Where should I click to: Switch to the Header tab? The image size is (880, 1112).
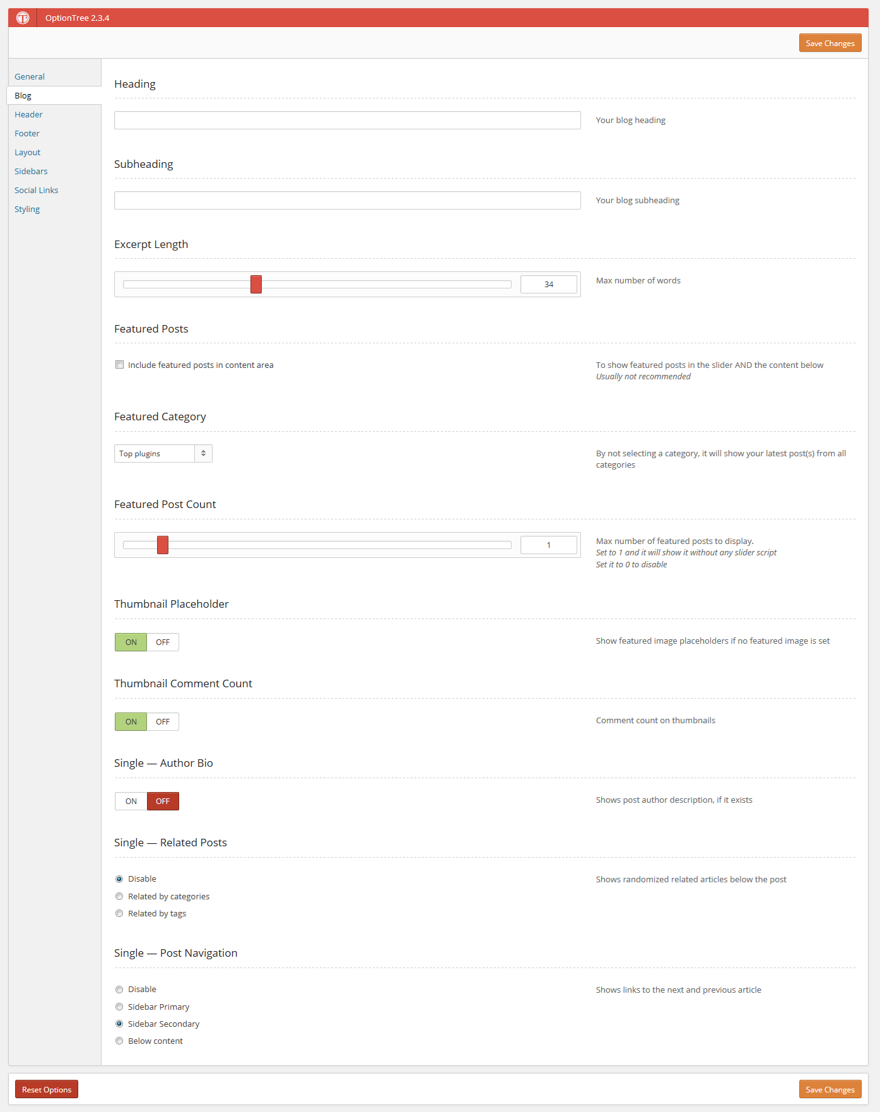click(28, 114)
